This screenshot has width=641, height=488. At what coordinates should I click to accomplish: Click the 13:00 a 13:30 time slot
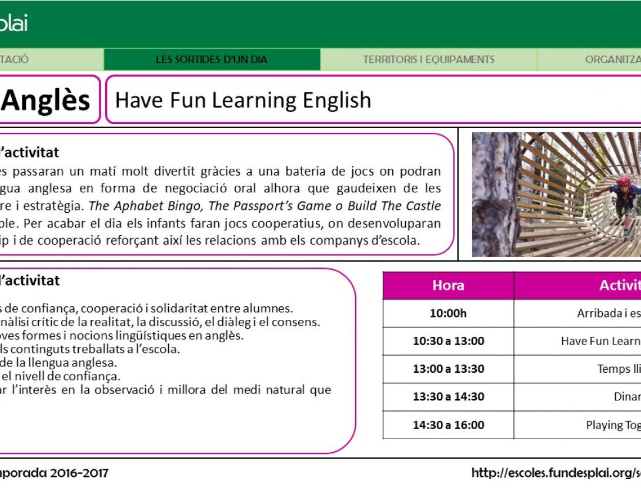click(x=448, y=369)
